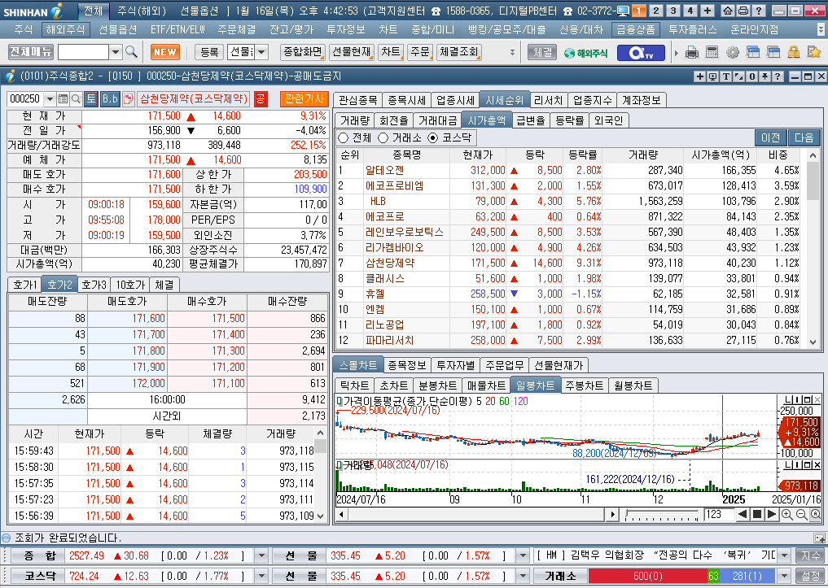Click the star favorites icon in toolbar
The height and width of the screenshot is (588, 828).
813,52
